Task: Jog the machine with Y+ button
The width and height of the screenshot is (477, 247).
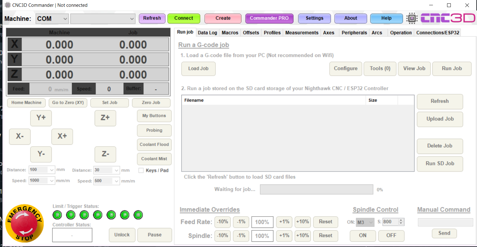Action: [41, 118]
